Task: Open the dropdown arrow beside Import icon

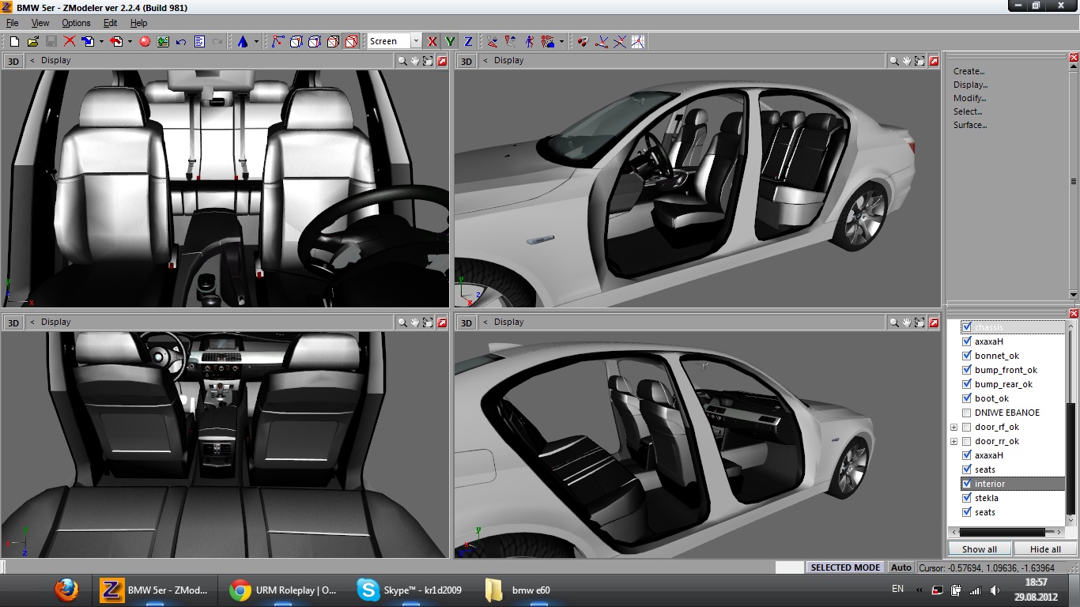Action: tap(101, 41)
